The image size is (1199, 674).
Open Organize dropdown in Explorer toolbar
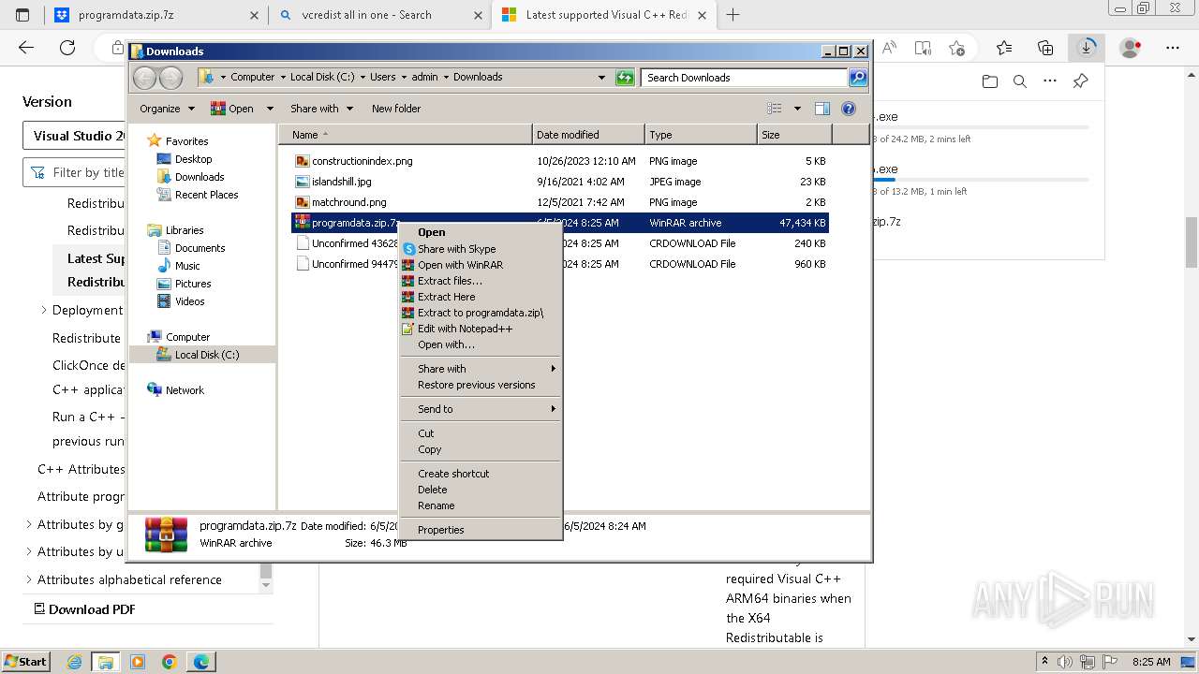click(167, 109)
